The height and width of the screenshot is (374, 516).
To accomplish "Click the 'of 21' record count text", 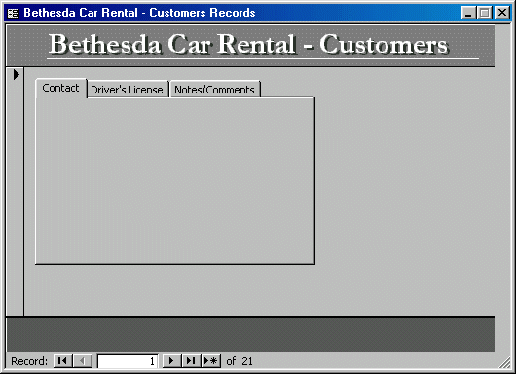I will [x=240, y=361].
